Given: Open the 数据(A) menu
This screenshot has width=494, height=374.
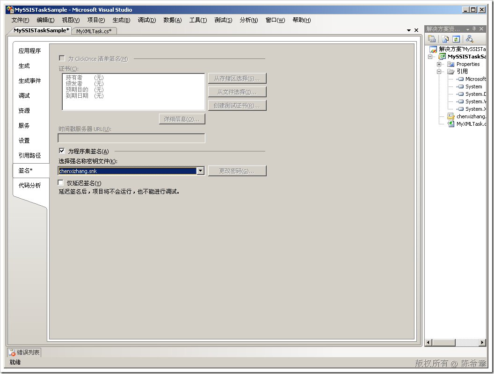Looking at the screenshot, I should click(172, 20).
